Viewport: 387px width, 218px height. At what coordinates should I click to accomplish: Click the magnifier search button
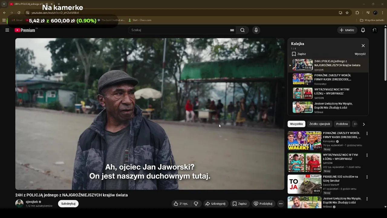tap(242, 30)
